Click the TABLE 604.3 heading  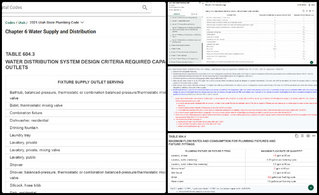click(x=20, y=54)
